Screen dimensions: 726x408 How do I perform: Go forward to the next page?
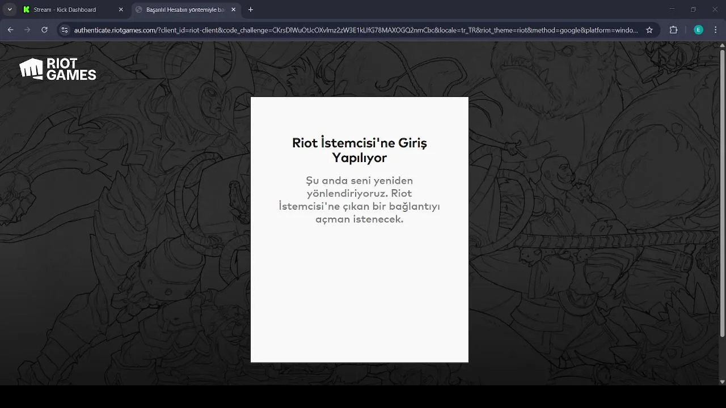pos(27,30)
